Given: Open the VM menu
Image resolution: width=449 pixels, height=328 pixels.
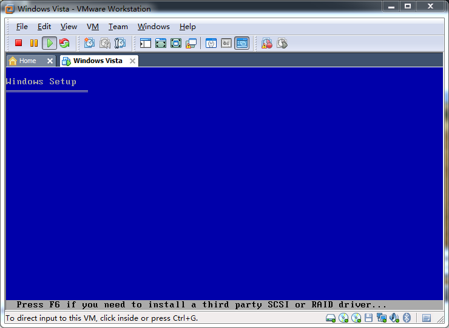Looking at the screenshot, I should [93, 27].
